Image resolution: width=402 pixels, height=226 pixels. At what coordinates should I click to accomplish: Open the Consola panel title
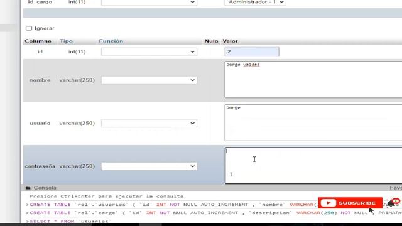click(x=45, y=188)
